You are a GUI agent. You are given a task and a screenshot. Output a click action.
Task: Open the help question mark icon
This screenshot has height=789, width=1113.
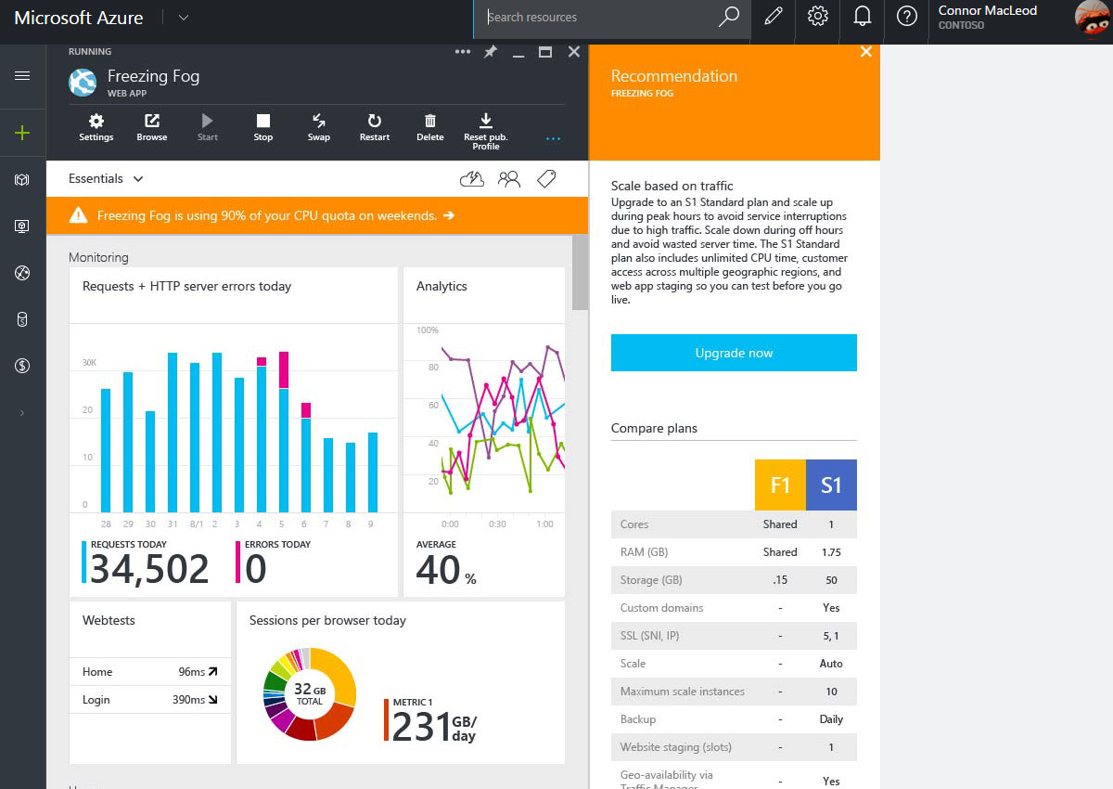pos(907,17)
